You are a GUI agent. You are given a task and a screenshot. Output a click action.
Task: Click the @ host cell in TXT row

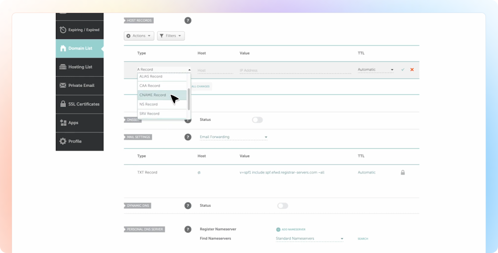(199, 173)
